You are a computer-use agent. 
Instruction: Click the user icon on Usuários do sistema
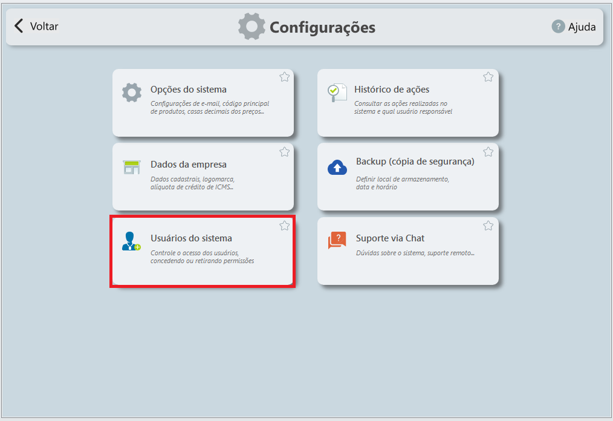(x=131, y=241)
